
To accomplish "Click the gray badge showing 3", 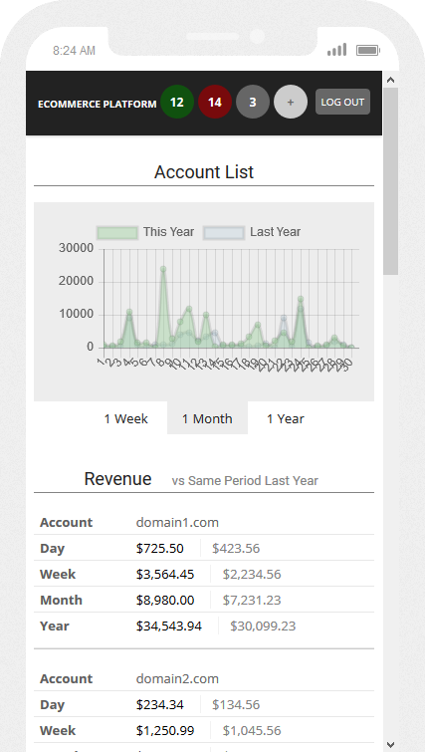I will click(x=253, y=102).
